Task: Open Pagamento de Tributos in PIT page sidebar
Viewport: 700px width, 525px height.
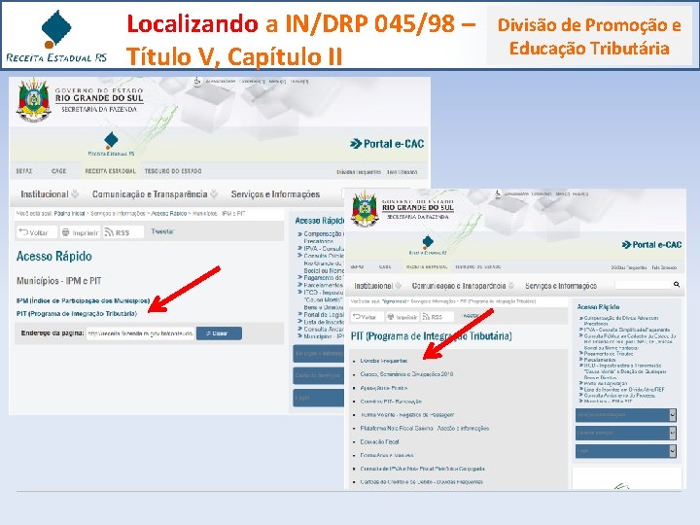Action: [x=608, y=354]
